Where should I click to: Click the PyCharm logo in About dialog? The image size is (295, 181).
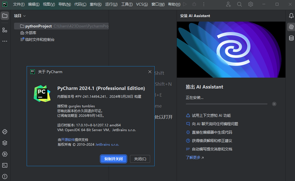pos(42,94)
